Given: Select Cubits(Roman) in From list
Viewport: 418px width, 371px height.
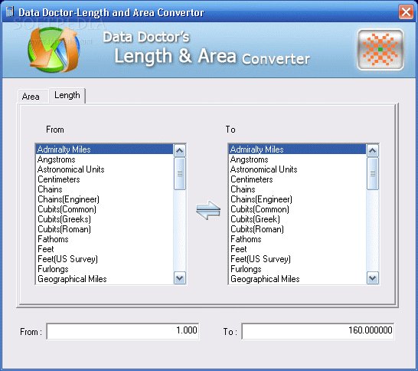Looking at the screenshot, I should (x=104, y=229).
